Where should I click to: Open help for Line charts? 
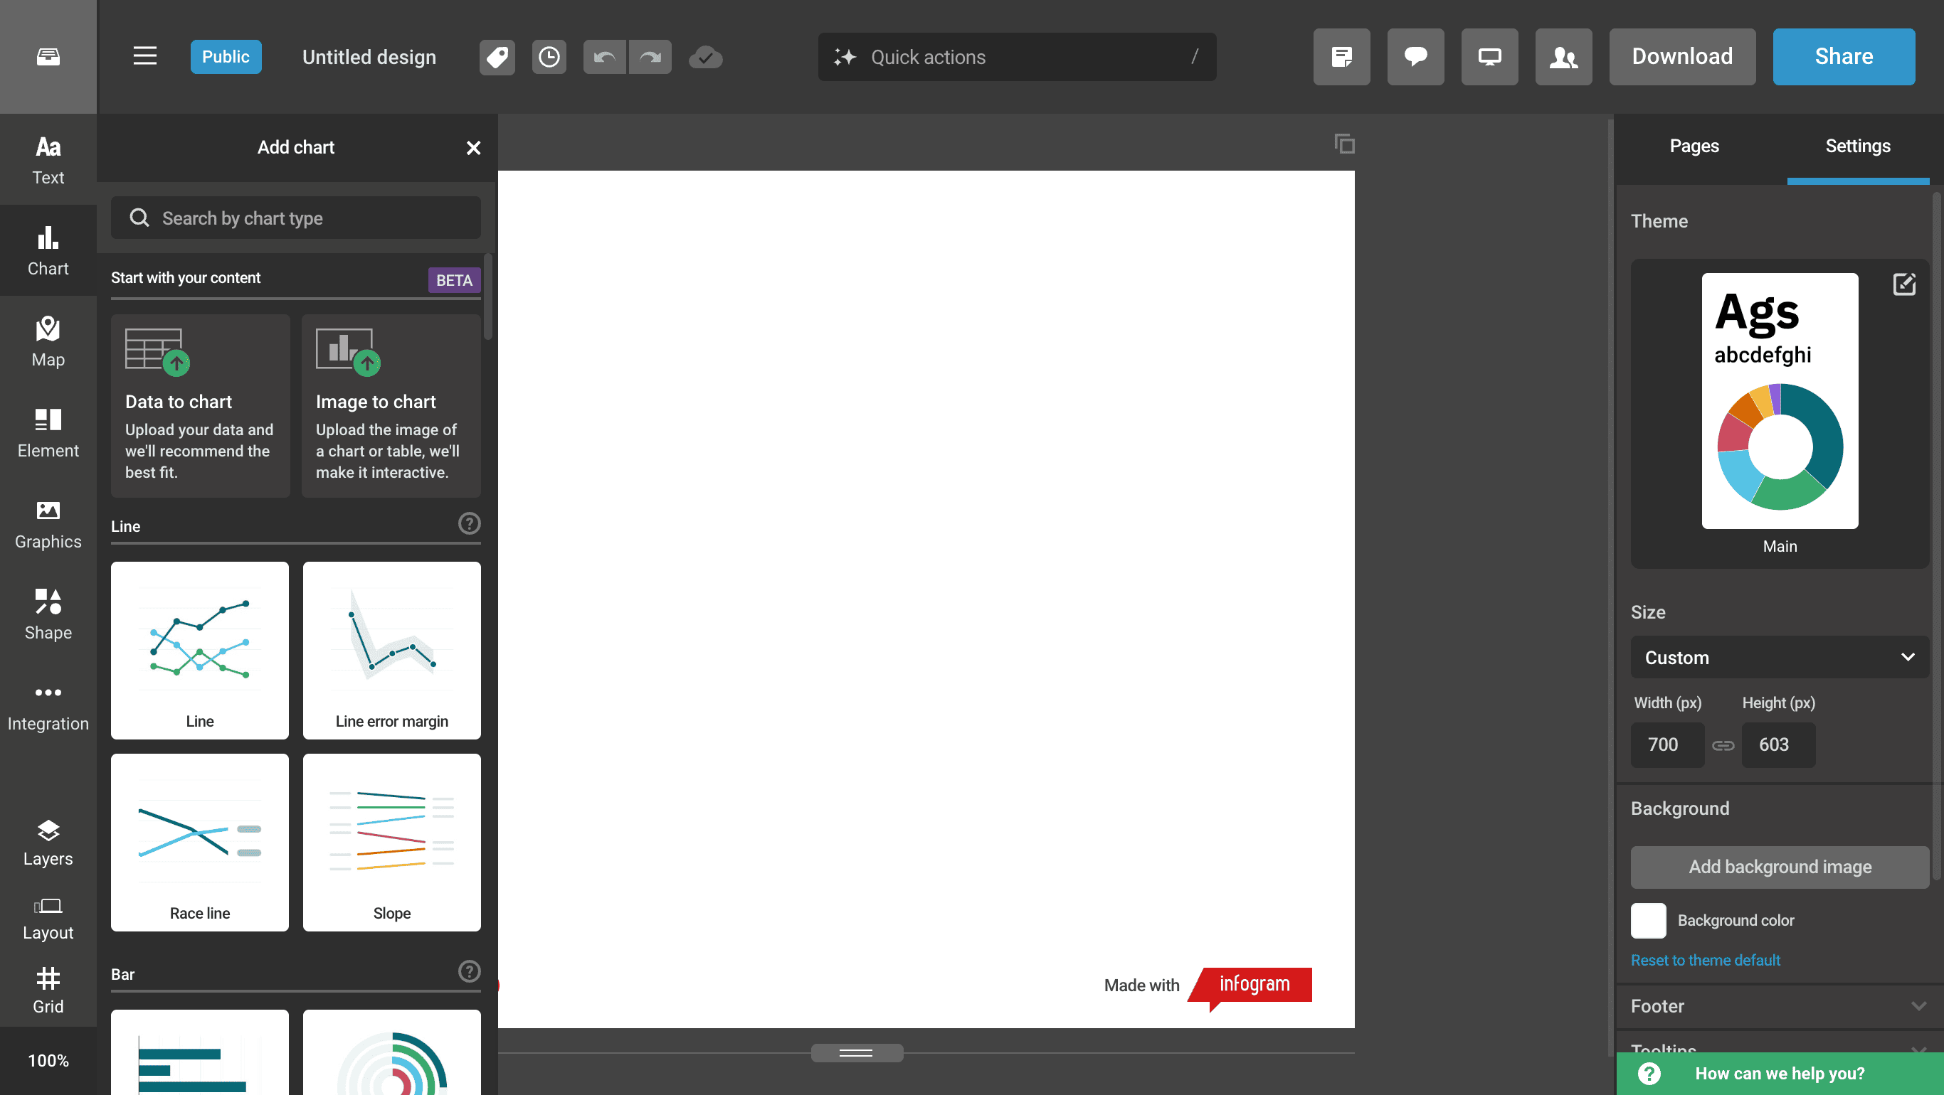tap(469, 523)
